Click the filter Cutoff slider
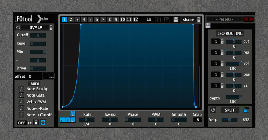Viewport: 268px width, 140px height. [38, 35]
